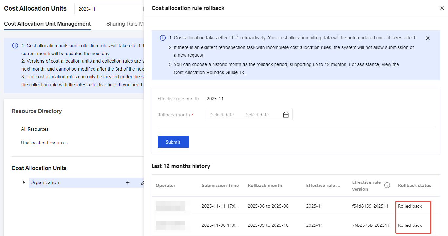Screen dimensions: 448x236
Task: Click the plus icon next to Organization
Action: (x=128, y=183)
